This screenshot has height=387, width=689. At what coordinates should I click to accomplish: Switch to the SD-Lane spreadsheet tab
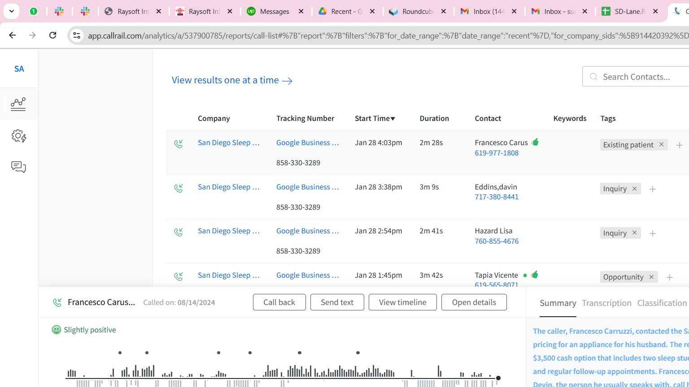(630, 12)
